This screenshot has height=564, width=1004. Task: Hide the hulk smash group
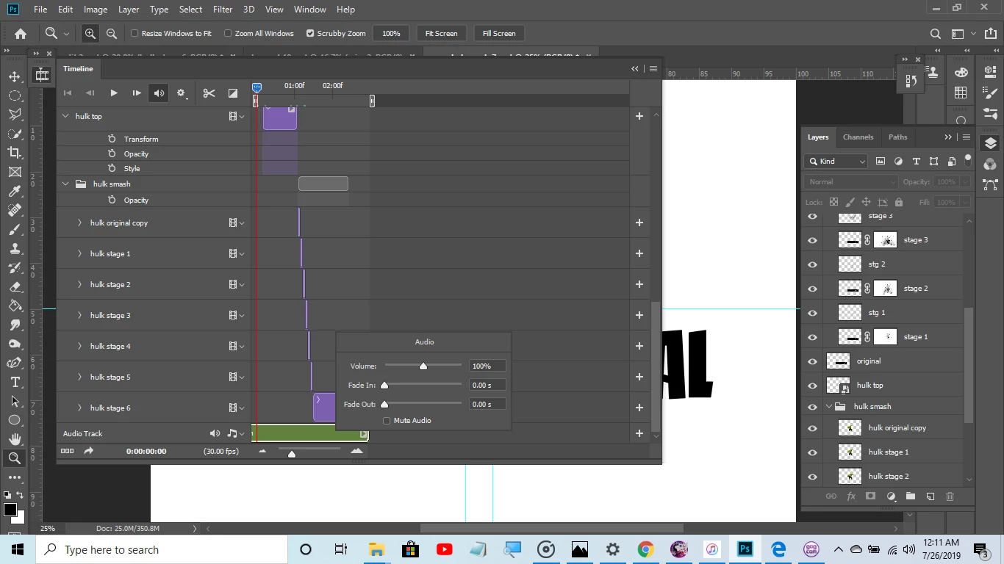tap(812, 407)
